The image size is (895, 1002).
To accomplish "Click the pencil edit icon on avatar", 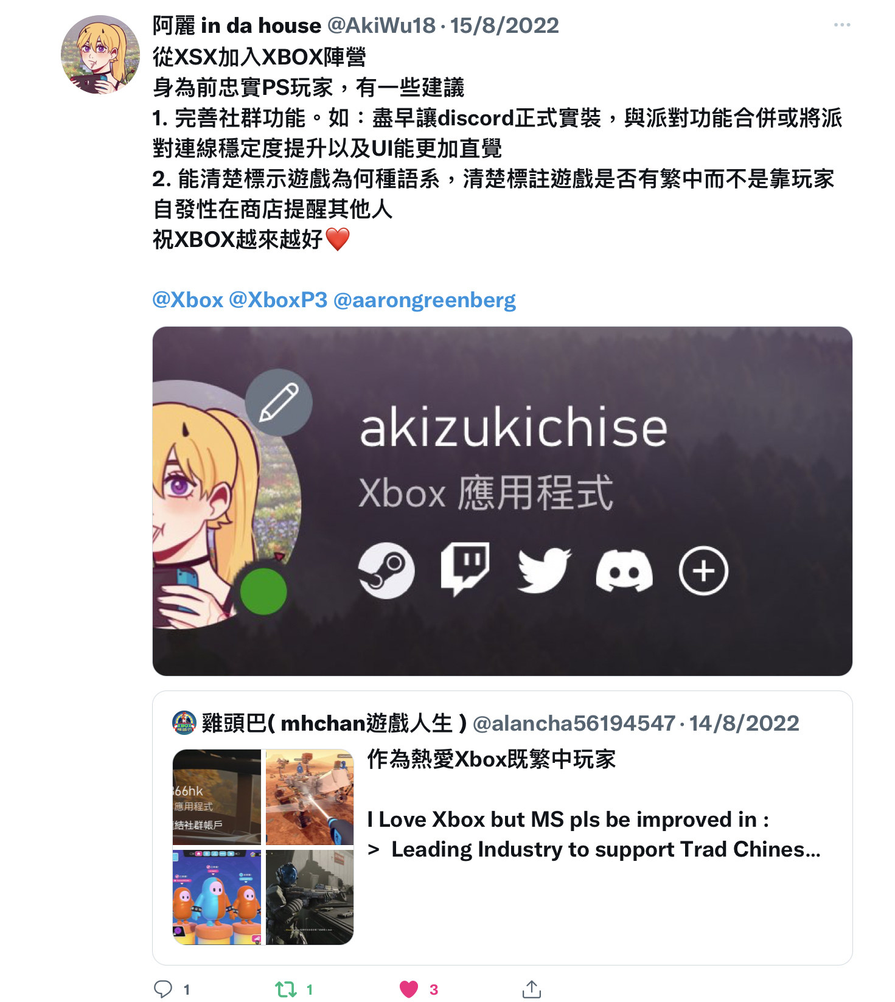I will (x=279, y=402).
